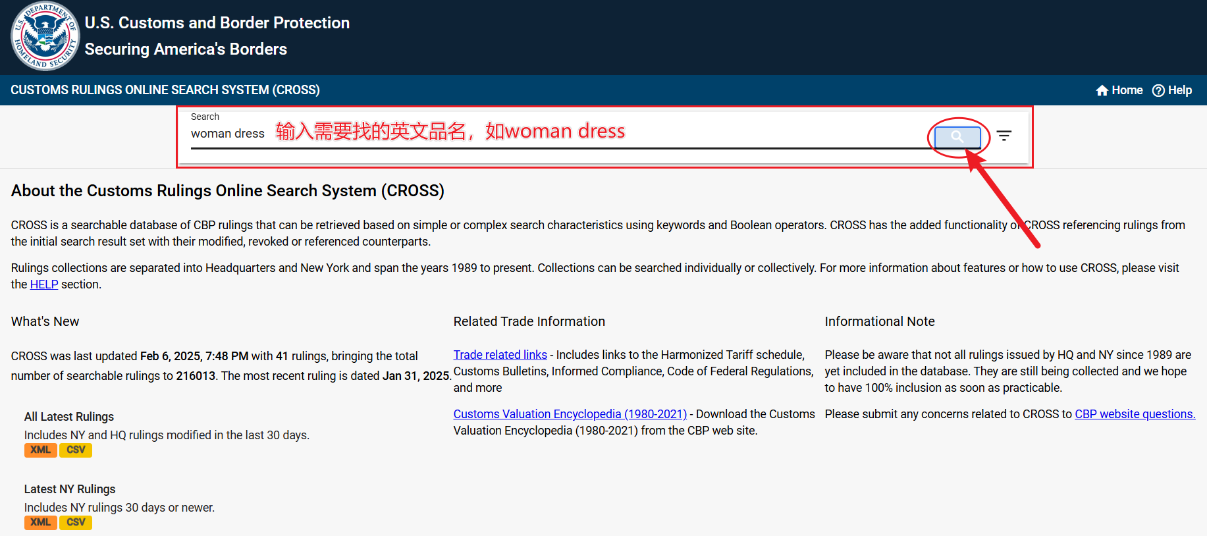Click the All Latest Rulings heading
Screen dimensions: 1207x536
[69, 417]
